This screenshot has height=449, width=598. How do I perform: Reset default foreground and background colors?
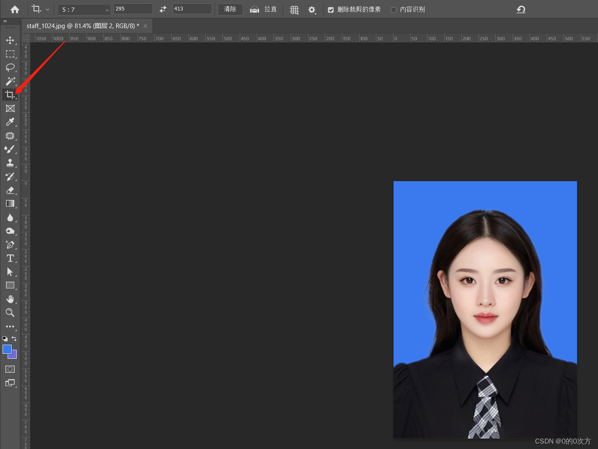5,338
